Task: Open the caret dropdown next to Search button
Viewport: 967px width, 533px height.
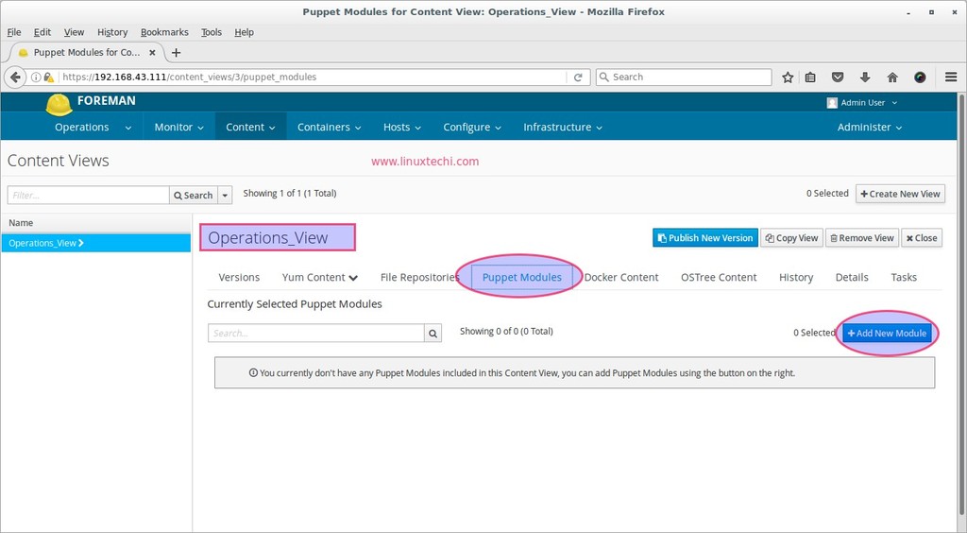Action: click(225, 195)
